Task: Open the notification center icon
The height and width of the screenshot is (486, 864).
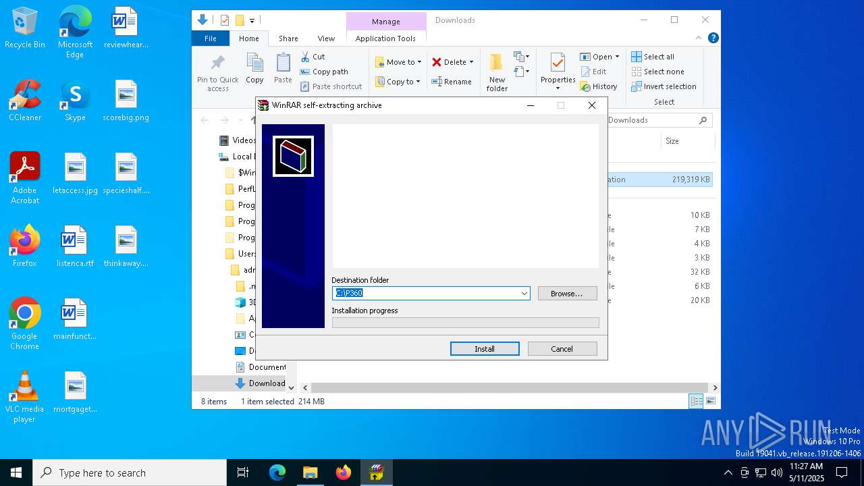Action: [x=842, y=473]
